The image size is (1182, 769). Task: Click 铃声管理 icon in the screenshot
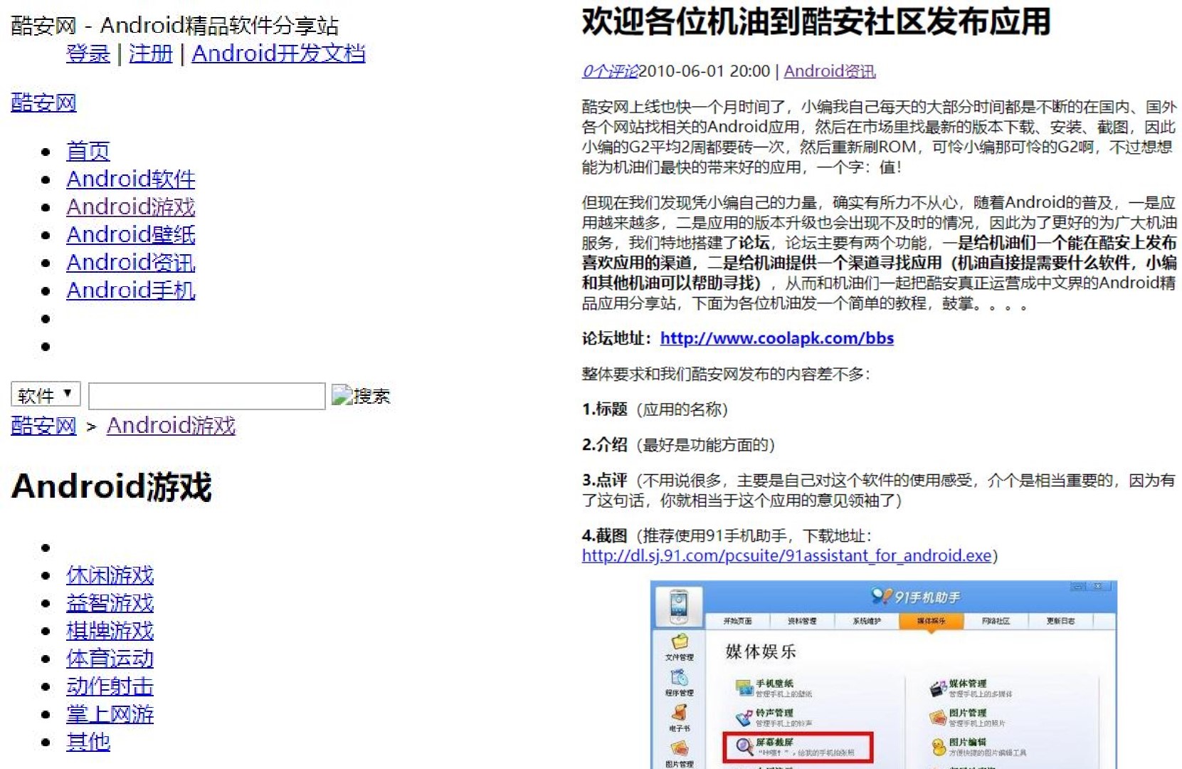click(744, 717)
